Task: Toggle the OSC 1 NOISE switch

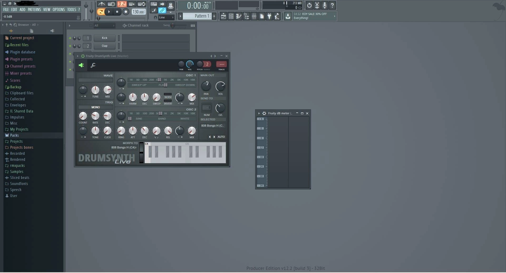Action: tap(168, 94)
